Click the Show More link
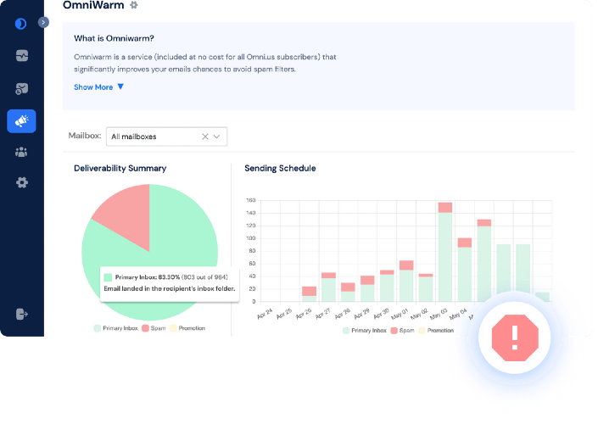The width and height of the screenshot is (598, 424). click(x=93, y=87)
